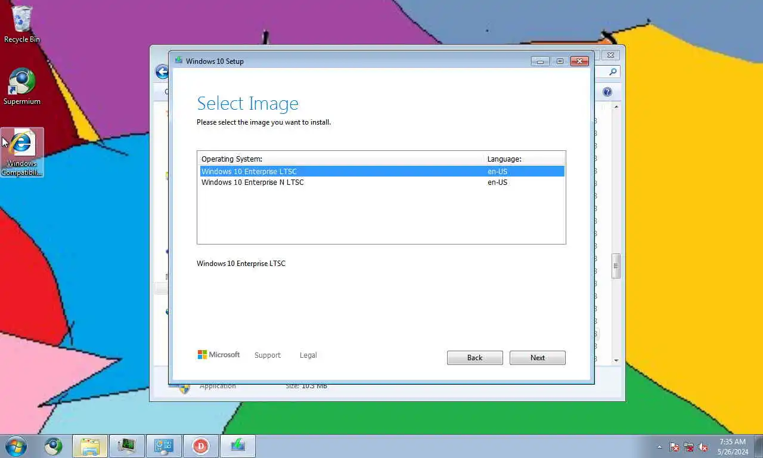Switch to Windows 10 Setup taskbar button
763x458 pixels.
(x=238, y=446)
